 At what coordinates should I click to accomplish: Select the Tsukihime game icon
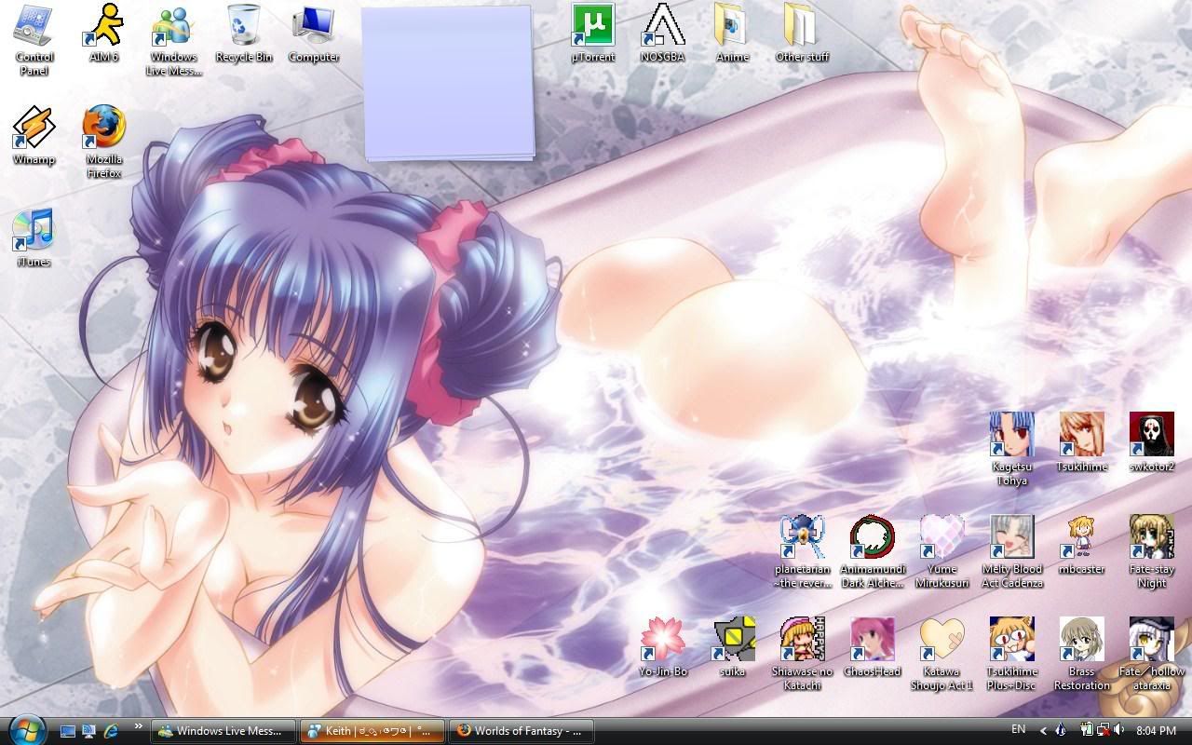coord(1081,437)
